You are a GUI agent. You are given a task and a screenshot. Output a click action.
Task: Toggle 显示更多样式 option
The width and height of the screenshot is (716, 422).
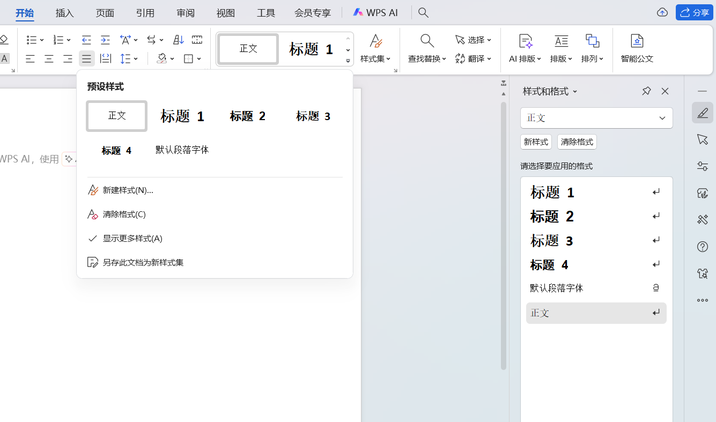tap(132, 238)
